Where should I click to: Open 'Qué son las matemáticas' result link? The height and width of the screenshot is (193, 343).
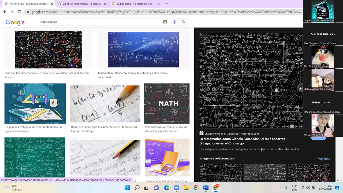(48, 73)
